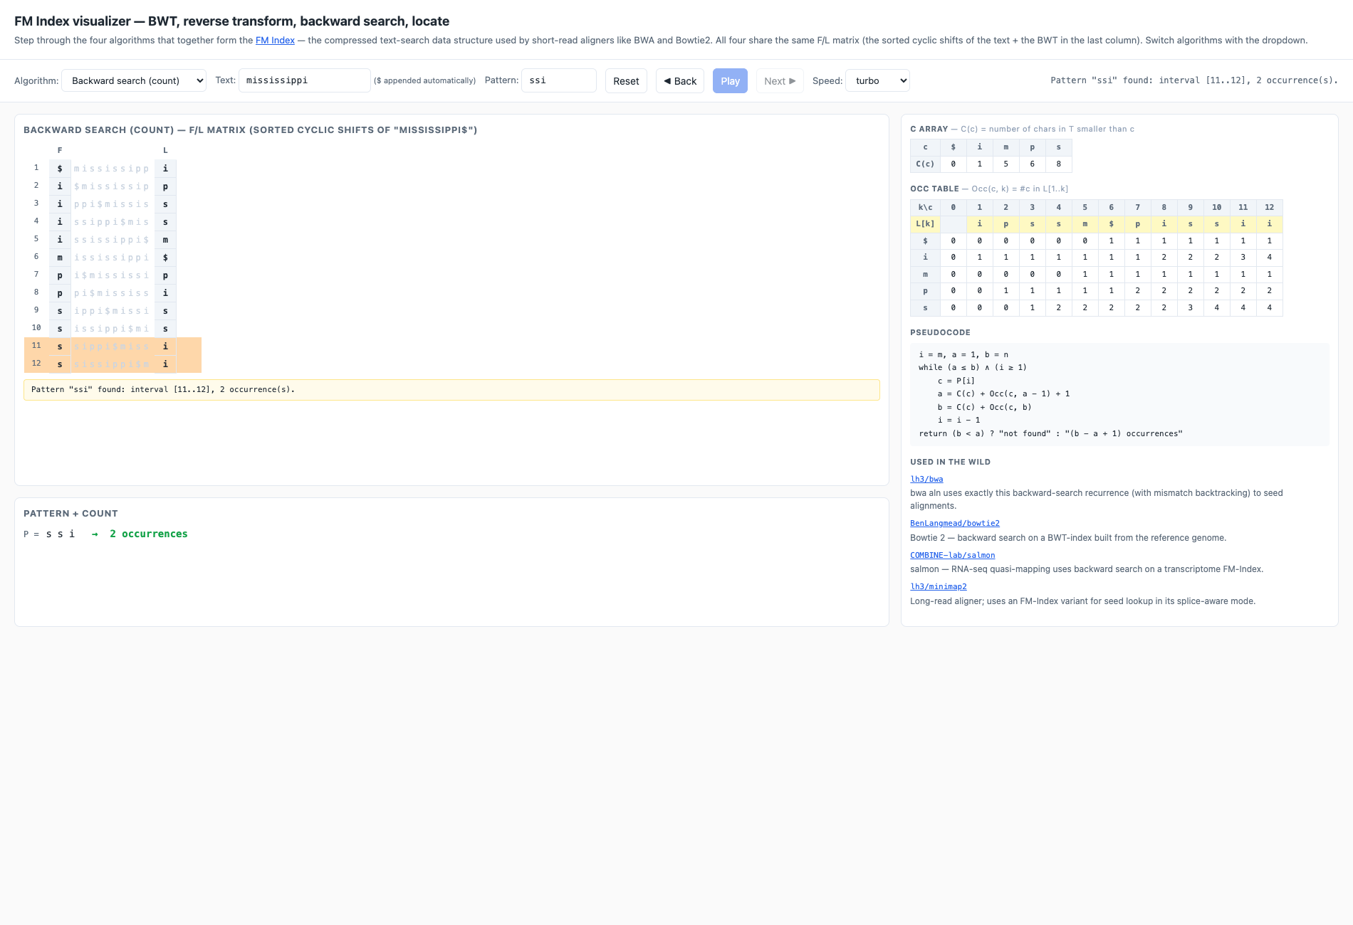This screenshot has width=1353, height=925.
Task: Click the 'C ARRAY' heading
Action: tap(929, 129)
